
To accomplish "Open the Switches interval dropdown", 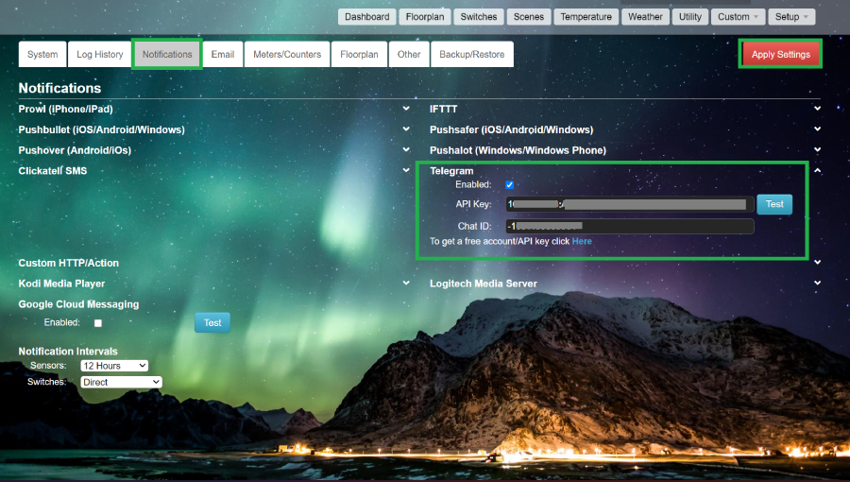I will click(x=121, y=383).
